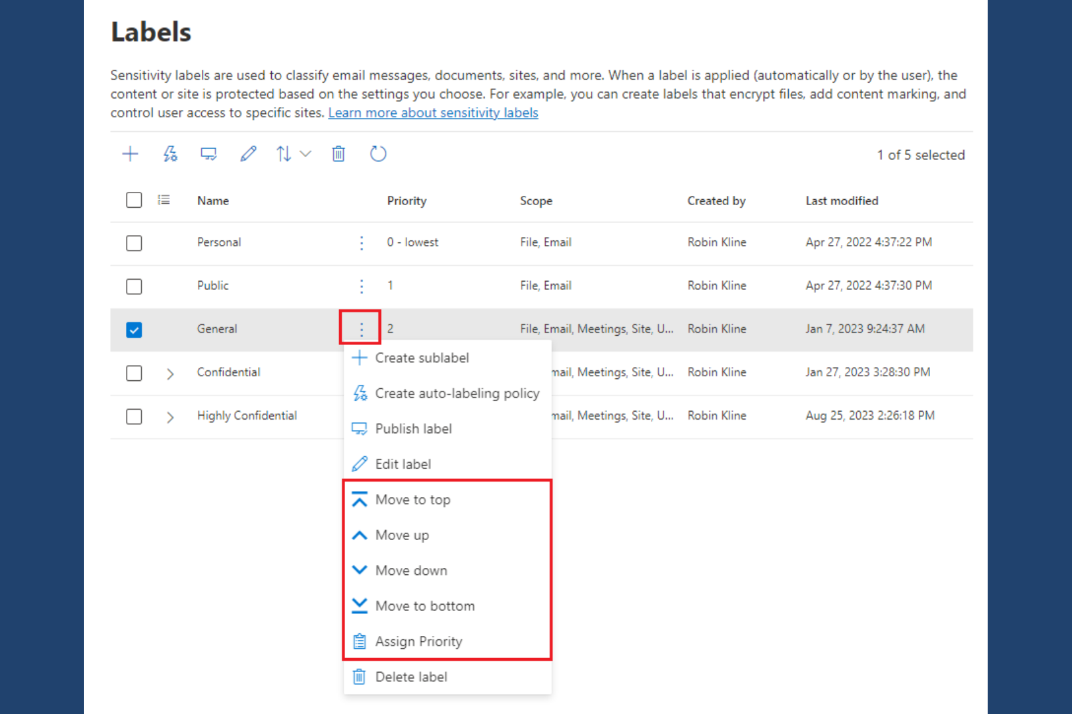Click the pencil edit icon in toolbar
The image size is (1072, 714).
[x=248, y=155]
